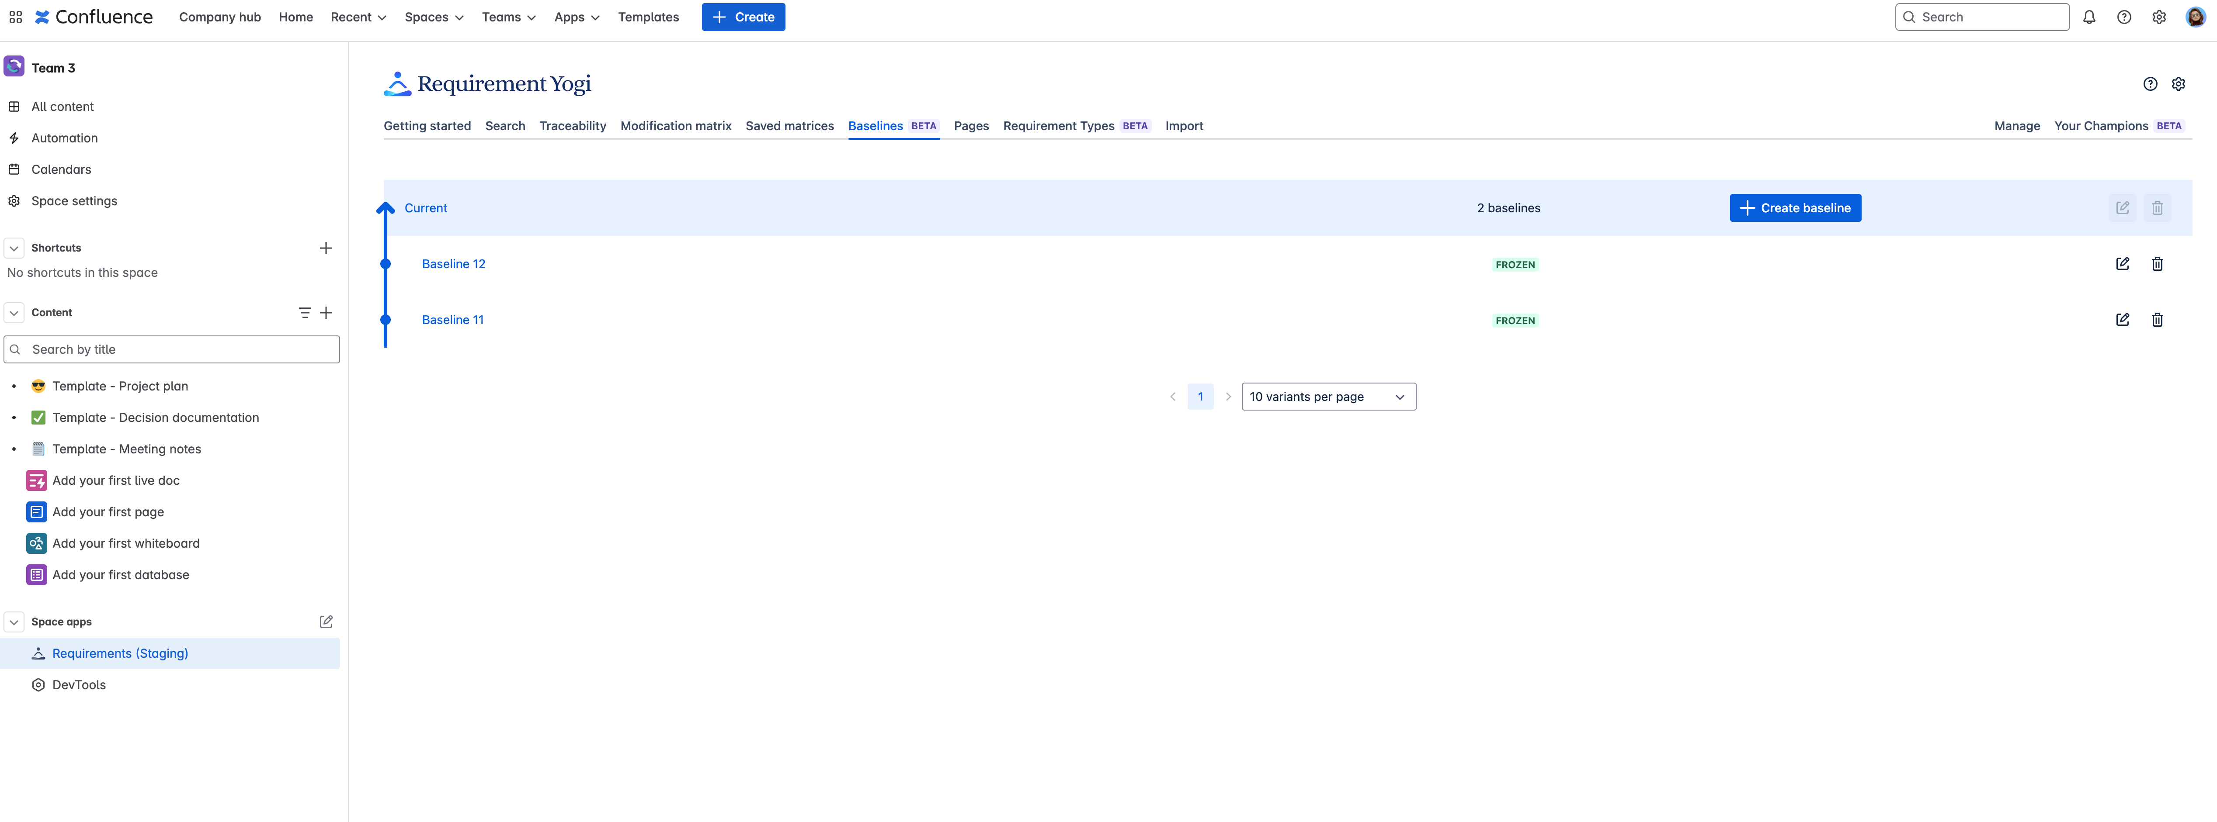Focus the Search by title field
2217x822 pixels.
coord(172,349)
